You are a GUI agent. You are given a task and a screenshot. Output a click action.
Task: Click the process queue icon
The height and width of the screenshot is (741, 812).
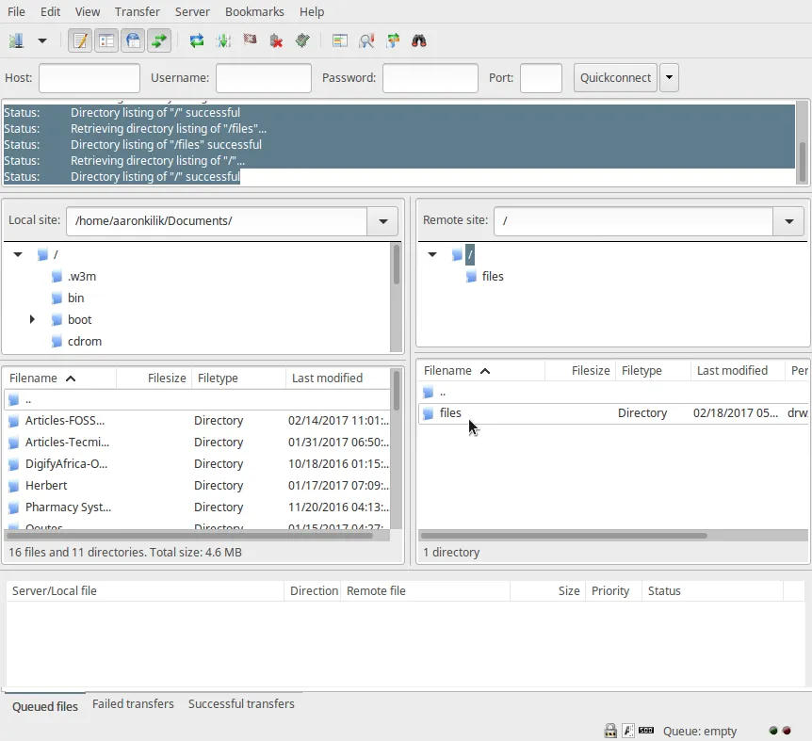pyautogui.click(x=223, y=40)
